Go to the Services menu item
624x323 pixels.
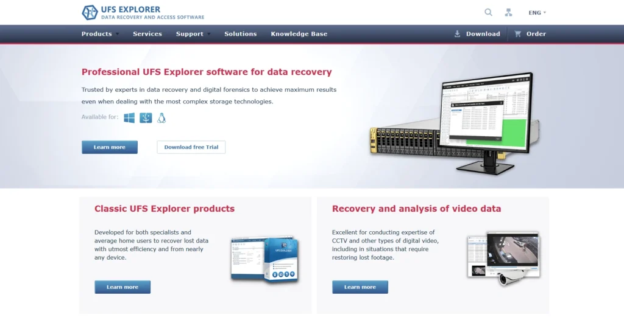(x=147, y=34)
